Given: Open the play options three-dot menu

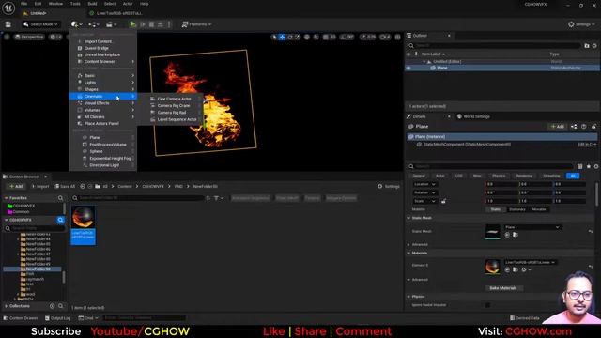Looking at the screenshot, I should click(x=169, y=24).
